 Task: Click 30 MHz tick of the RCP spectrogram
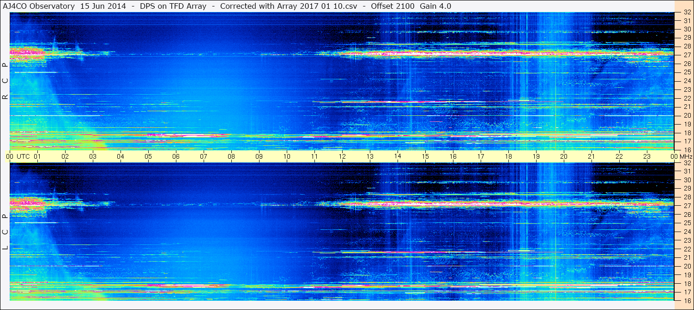click(687, 29)
